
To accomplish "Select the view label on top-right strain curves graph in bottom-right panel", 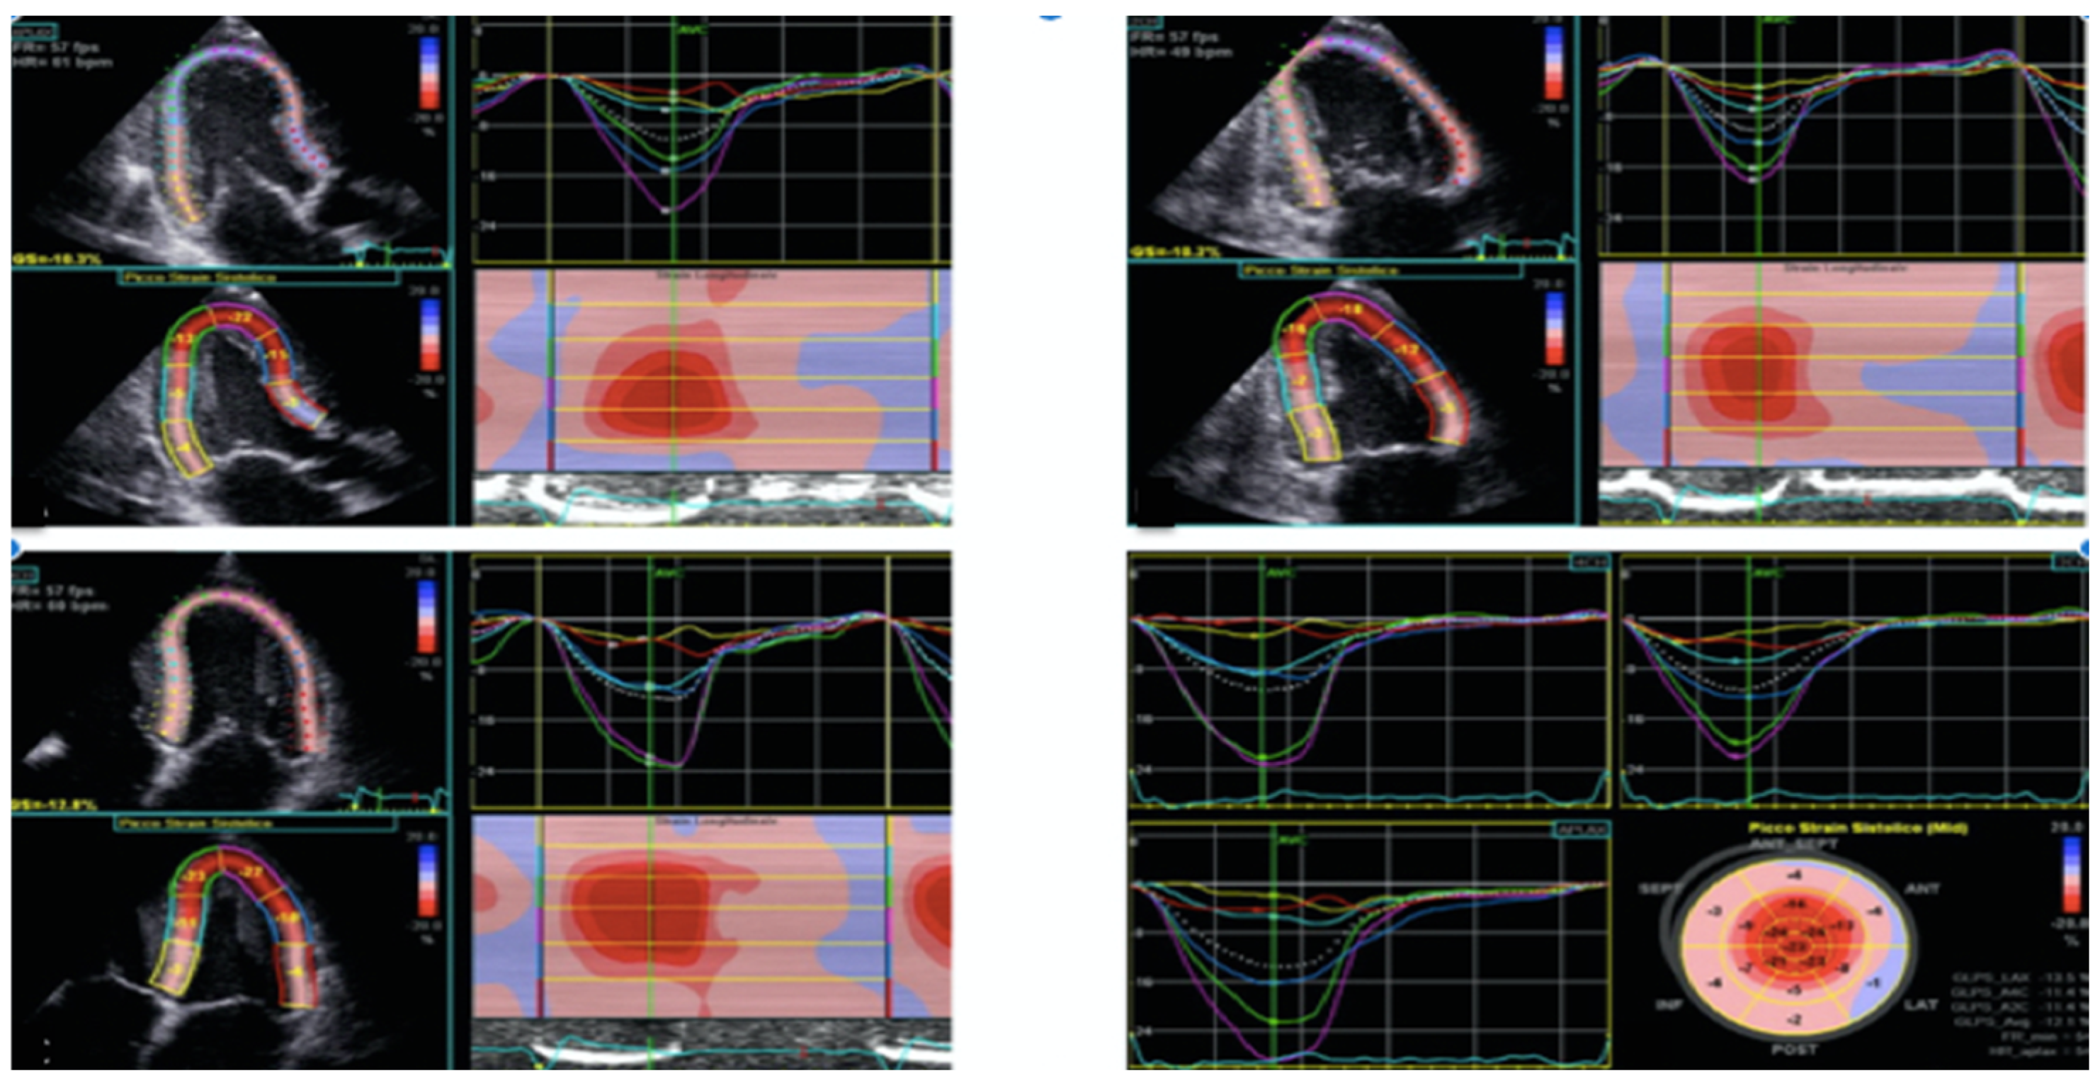I will coord(2072,562).
